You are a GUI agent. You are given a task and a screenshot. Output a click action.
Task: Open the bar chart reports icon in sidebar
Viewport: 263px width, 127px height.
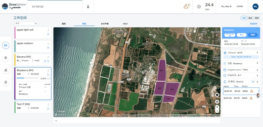point(6,70)
